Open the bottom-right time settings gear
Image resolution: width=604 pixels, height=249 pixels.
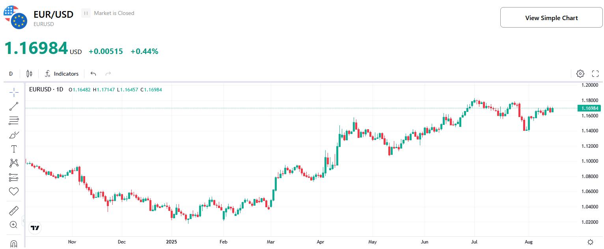pyautogui.click(x=590, y=242)
